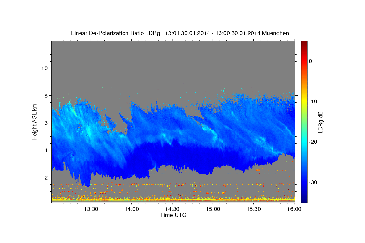Click the height tick label 4
The height and width of the screenshot is (243, 365).
[x=46, y=150]
